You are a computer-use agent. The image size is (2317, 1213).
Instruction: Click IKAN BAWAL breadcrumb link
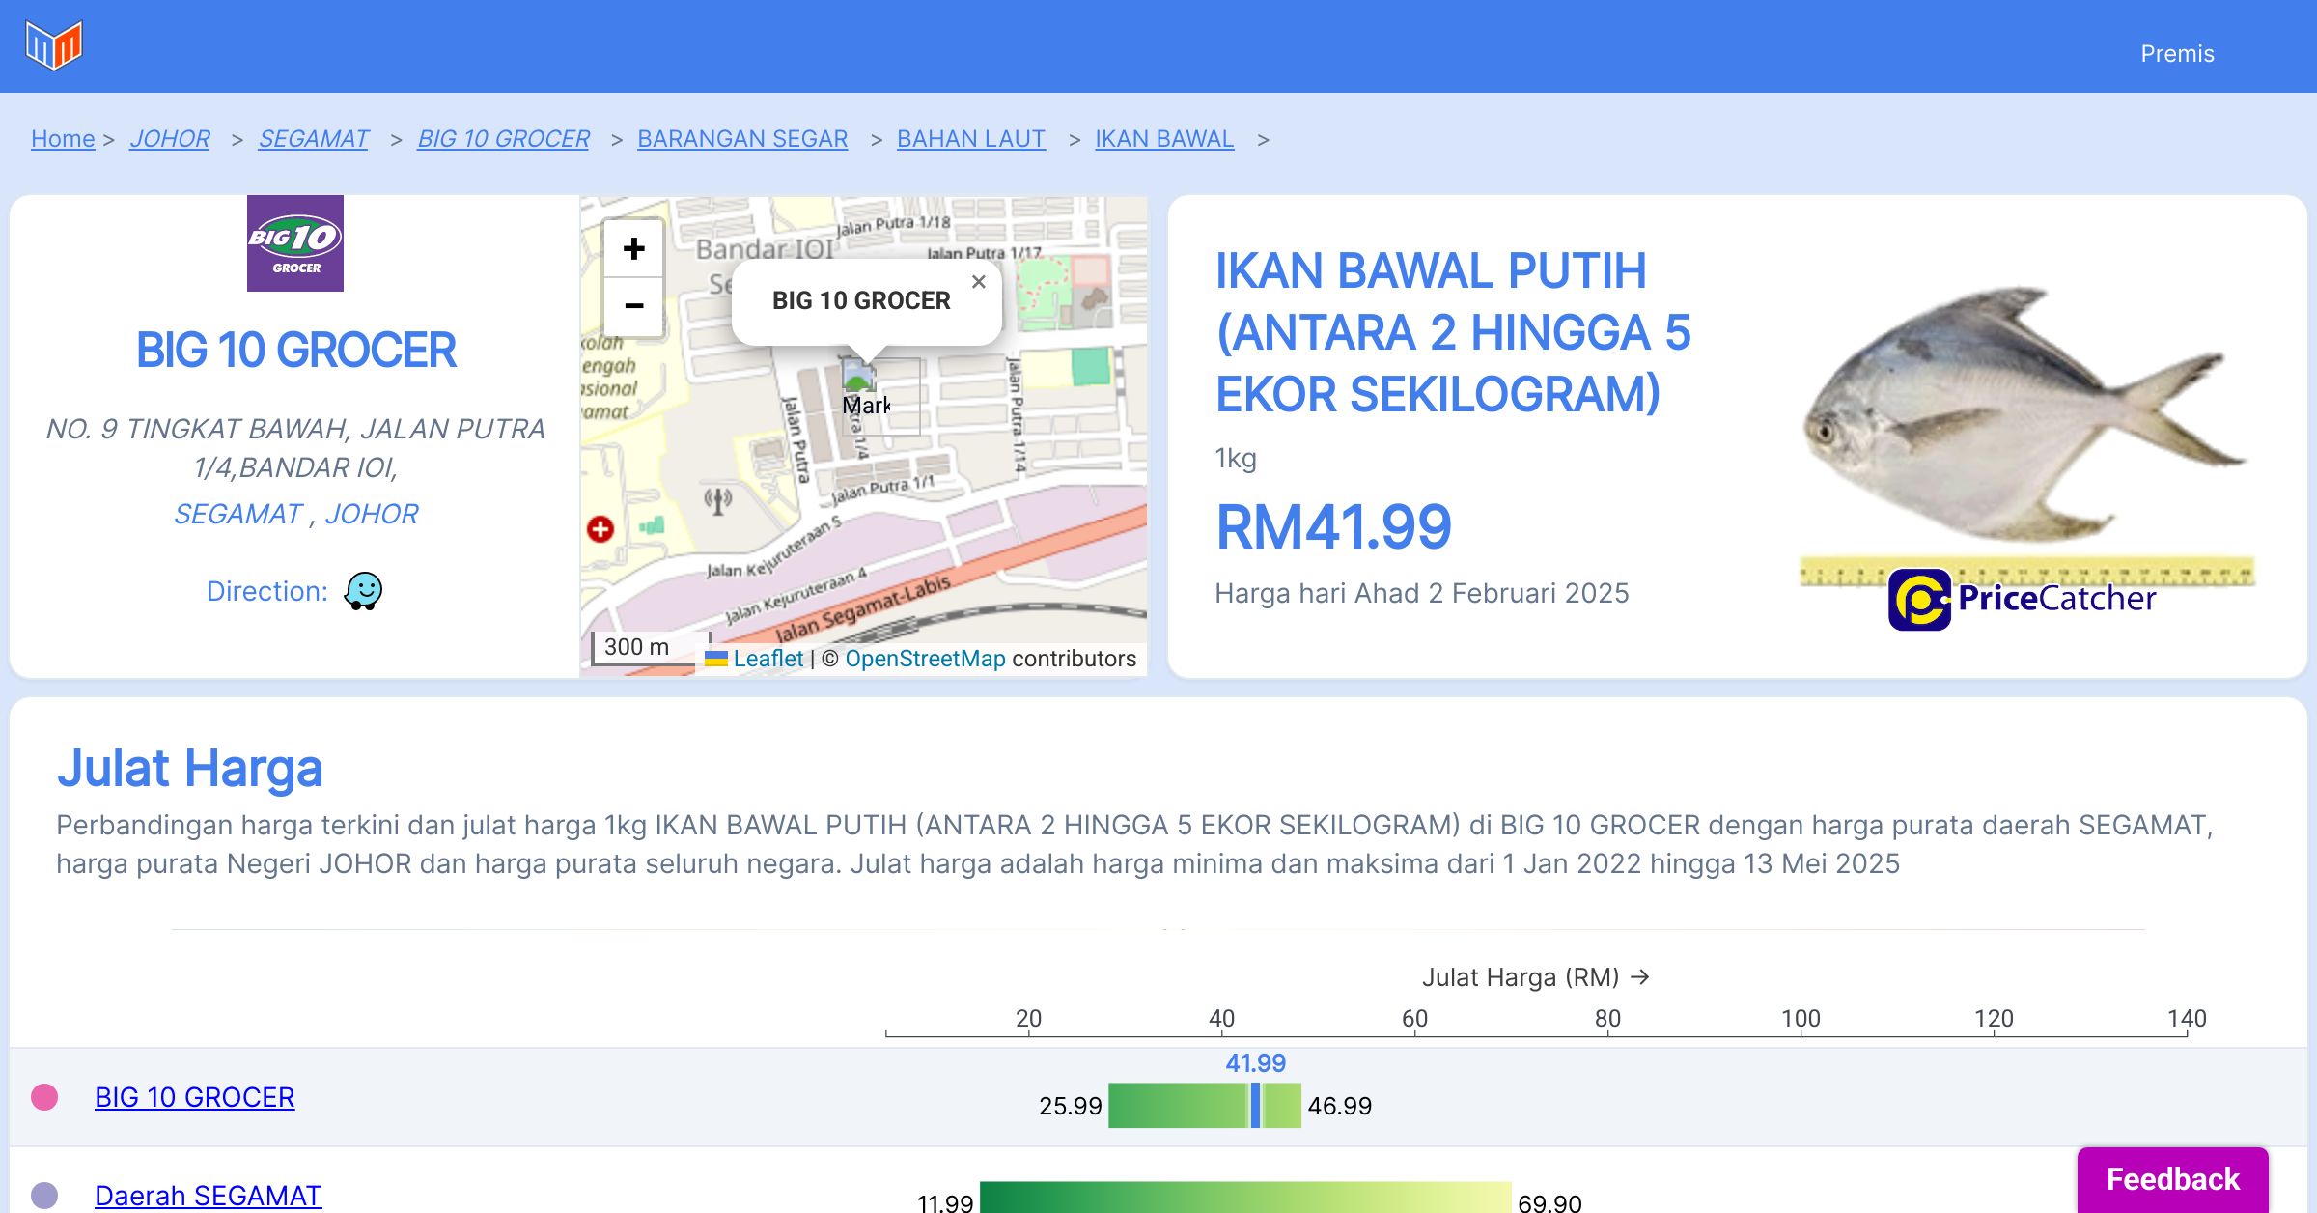click(1164, 139)
